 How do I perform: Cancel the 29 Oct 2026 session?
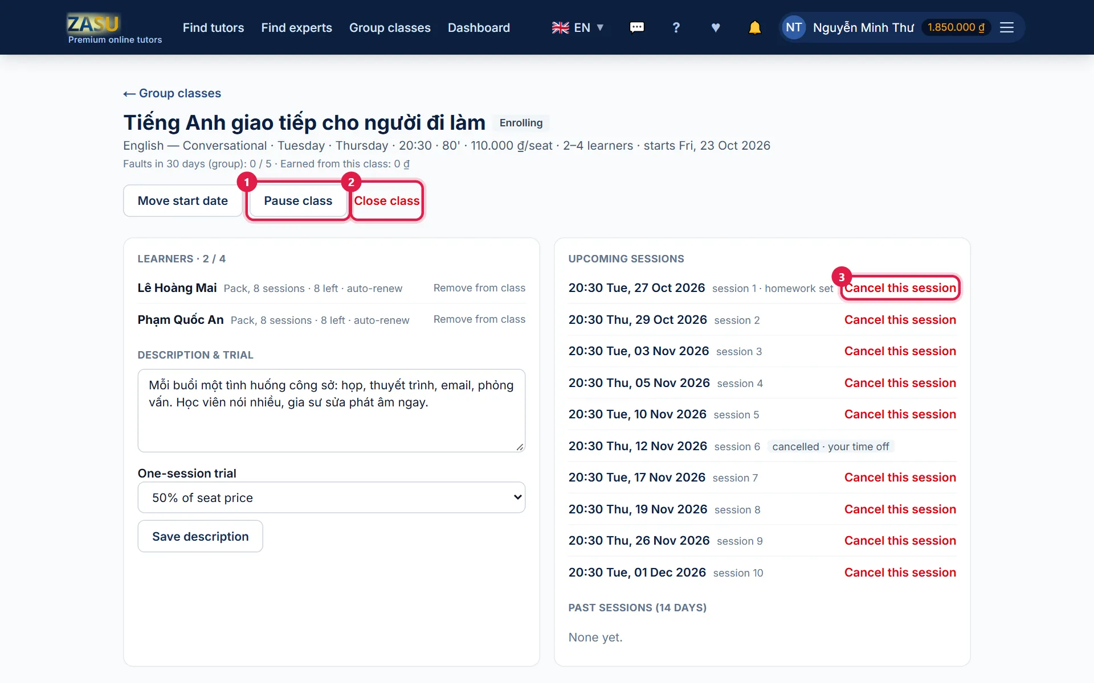tap(900, 320)
